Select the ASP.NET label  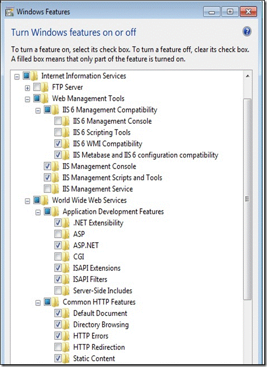click(x=86, y=245)
